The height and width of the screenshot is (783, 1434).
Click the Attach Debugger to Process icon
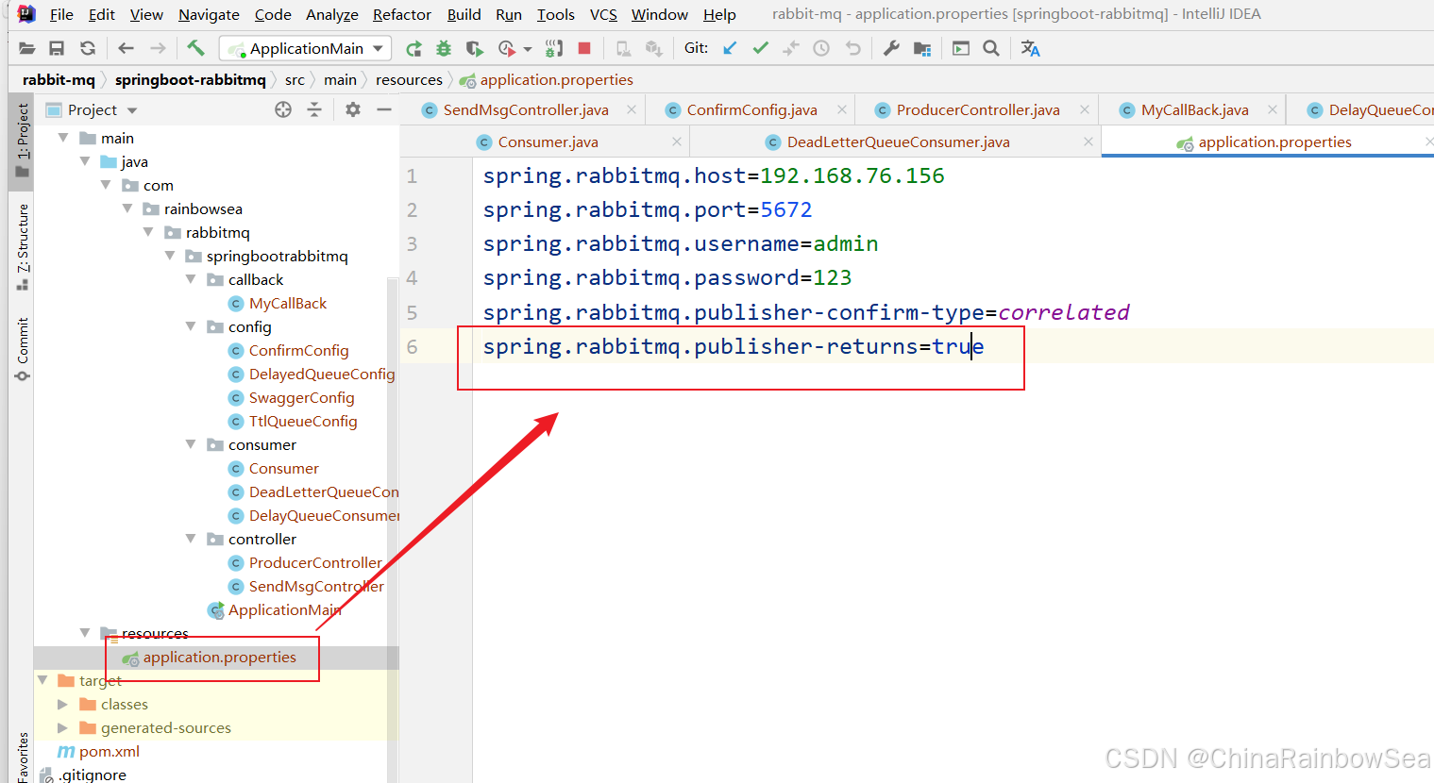click(554, 48)
